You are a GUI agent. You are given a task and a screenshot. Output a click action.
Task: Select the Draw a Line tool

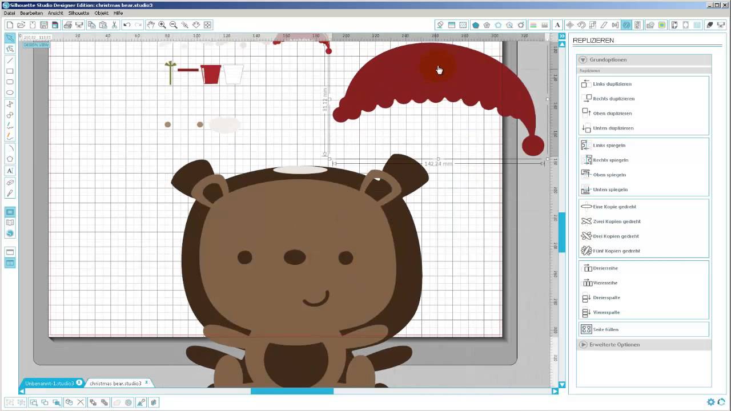10,61
